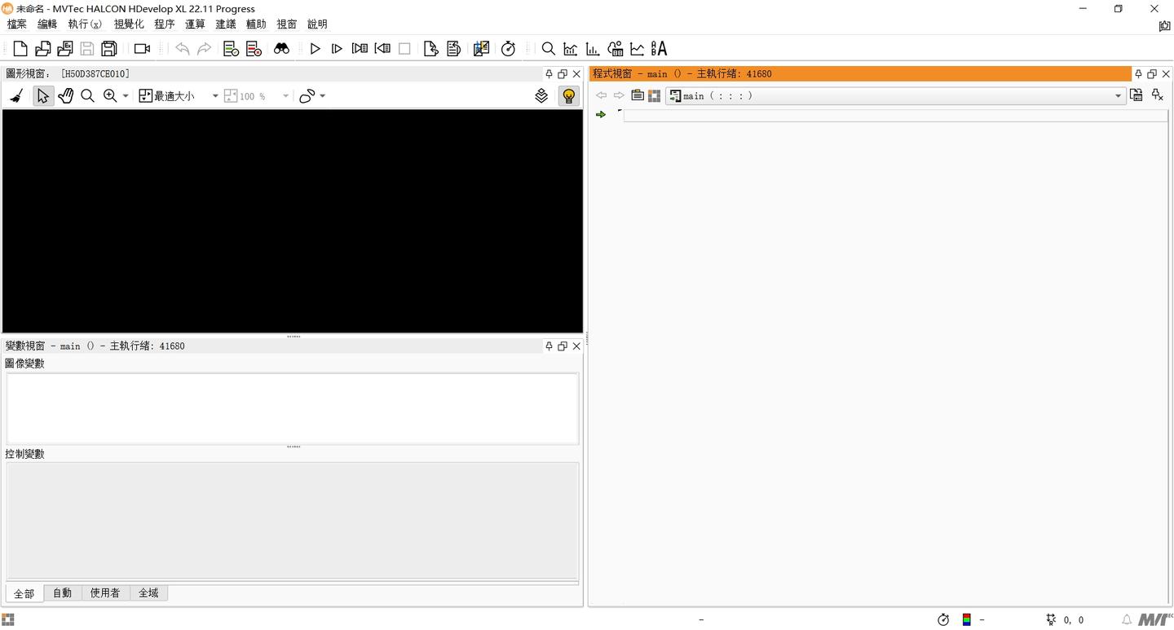The width and height of the screenshot is (1174, 630).
Task: Switch to the 自動 variables tab
Action: click(63, 593)
